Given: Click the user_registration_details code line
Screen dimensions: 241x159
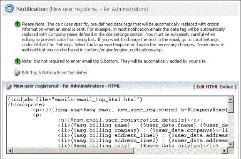Looking at the screenshot, I should click(x=130, y=120).
